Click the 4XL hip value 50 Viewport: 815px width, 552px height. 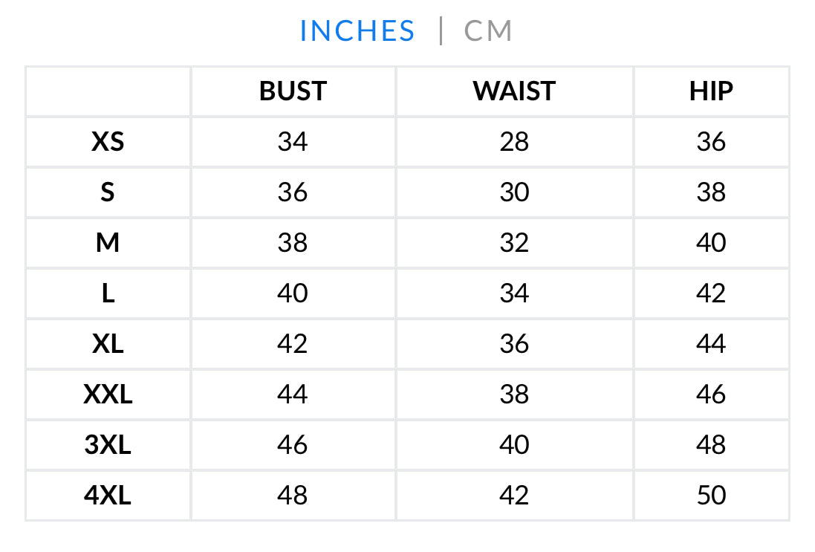tap(711, 496)
